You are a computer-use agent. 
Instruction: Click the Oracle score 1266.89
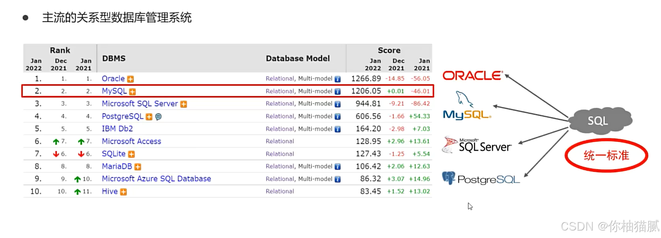pyautogui.click(x=366, y=79)
